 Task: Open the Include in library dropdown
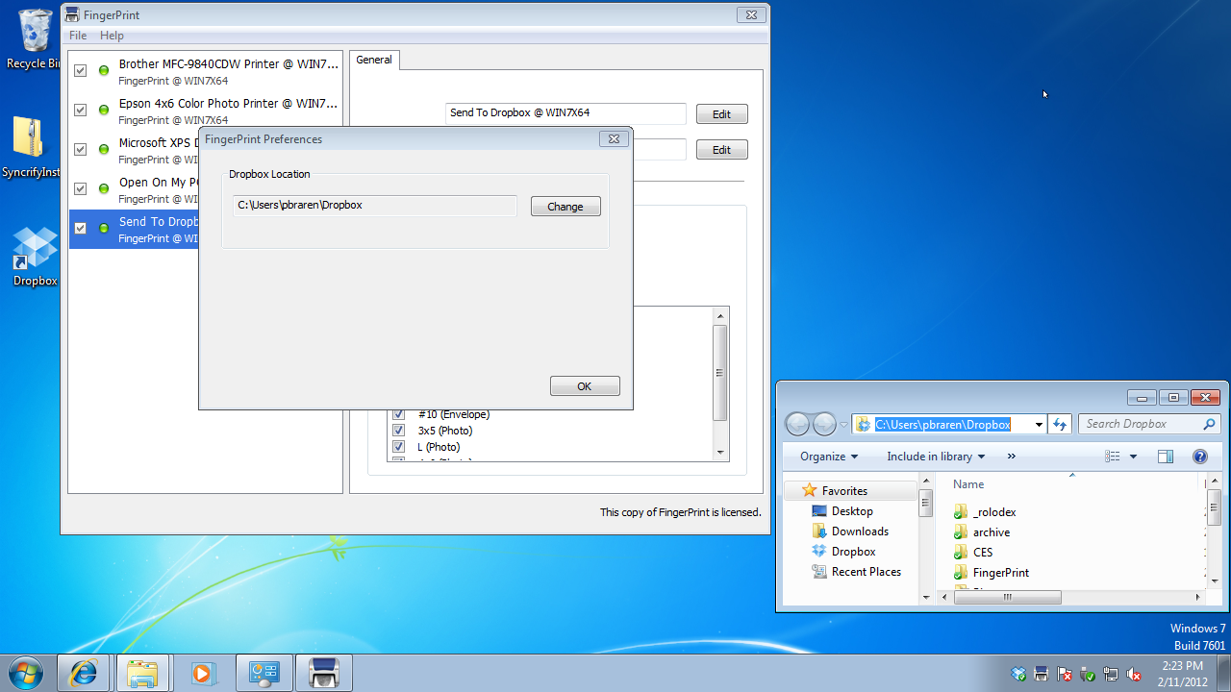click(936, 457)
